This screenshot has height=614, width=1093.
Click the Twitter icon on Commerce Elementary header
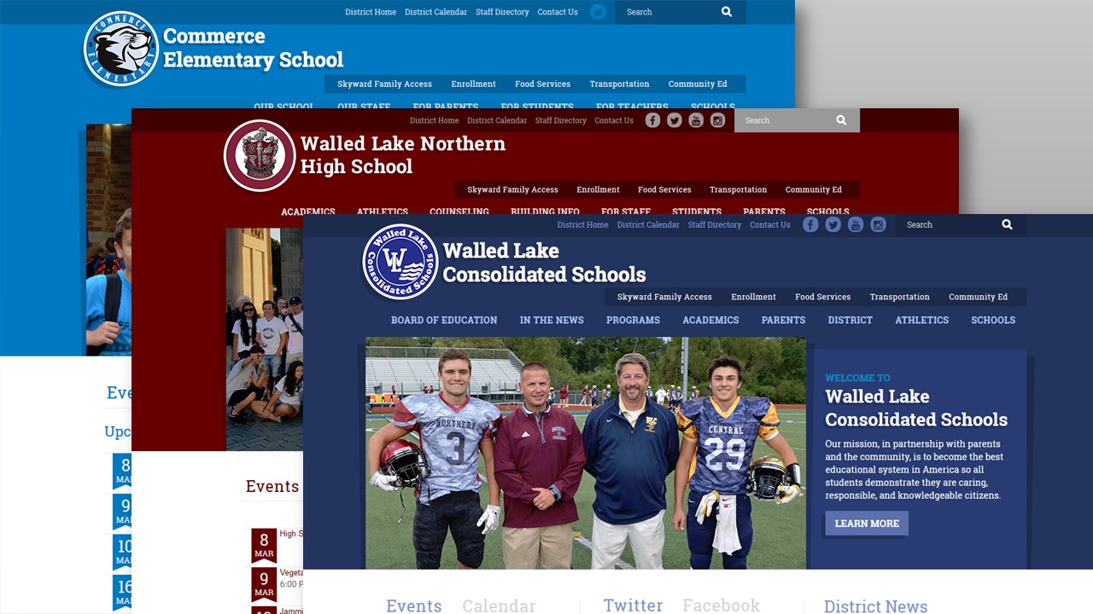pyautogui.click(x=598, y=12)
